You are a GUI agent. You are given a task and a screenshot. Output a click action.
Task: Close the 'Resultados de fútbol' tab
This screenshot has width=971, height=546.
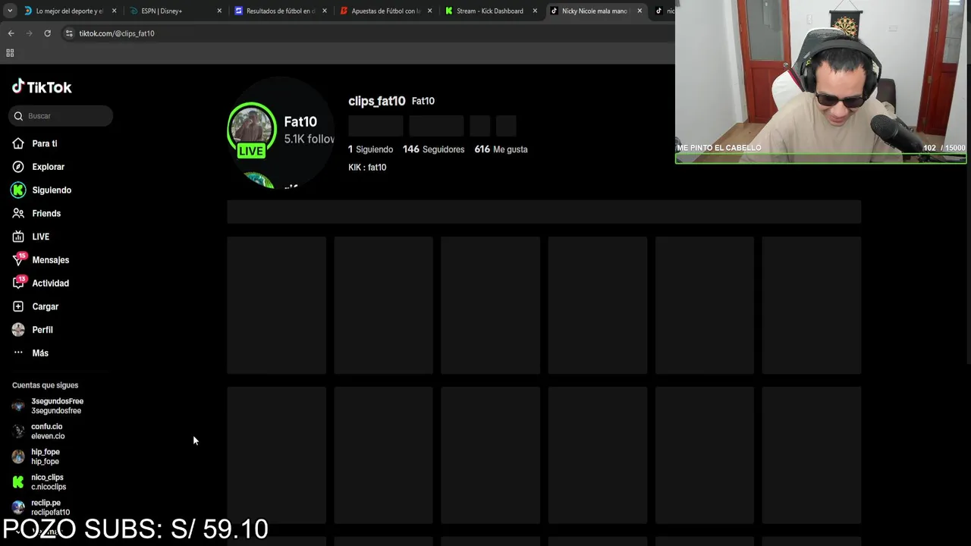[325, 11]
